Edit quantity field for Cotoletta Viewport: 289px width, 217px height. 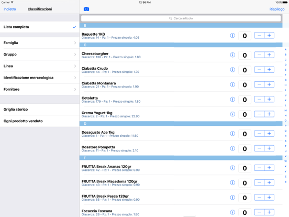(x=244, y=100)
